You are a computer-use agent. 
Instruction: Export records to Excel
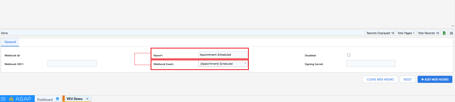pyautogui.click(x=444, y=33)
